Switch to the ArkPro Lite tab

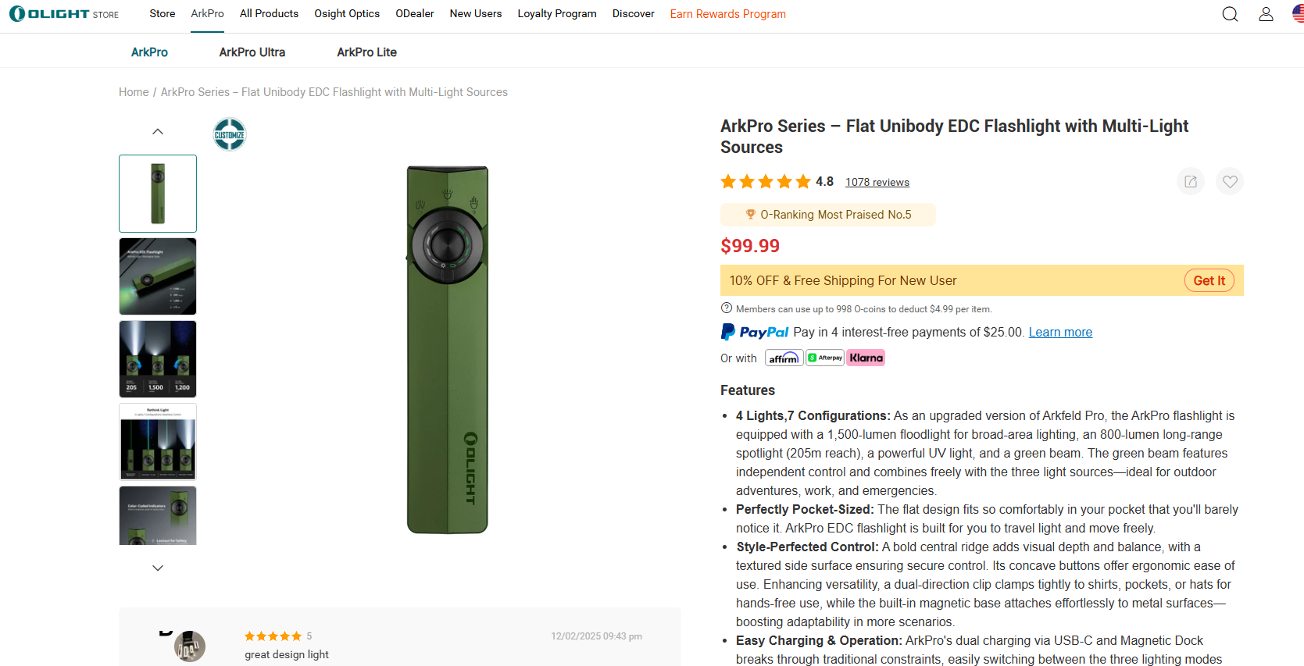pos(366,52)
